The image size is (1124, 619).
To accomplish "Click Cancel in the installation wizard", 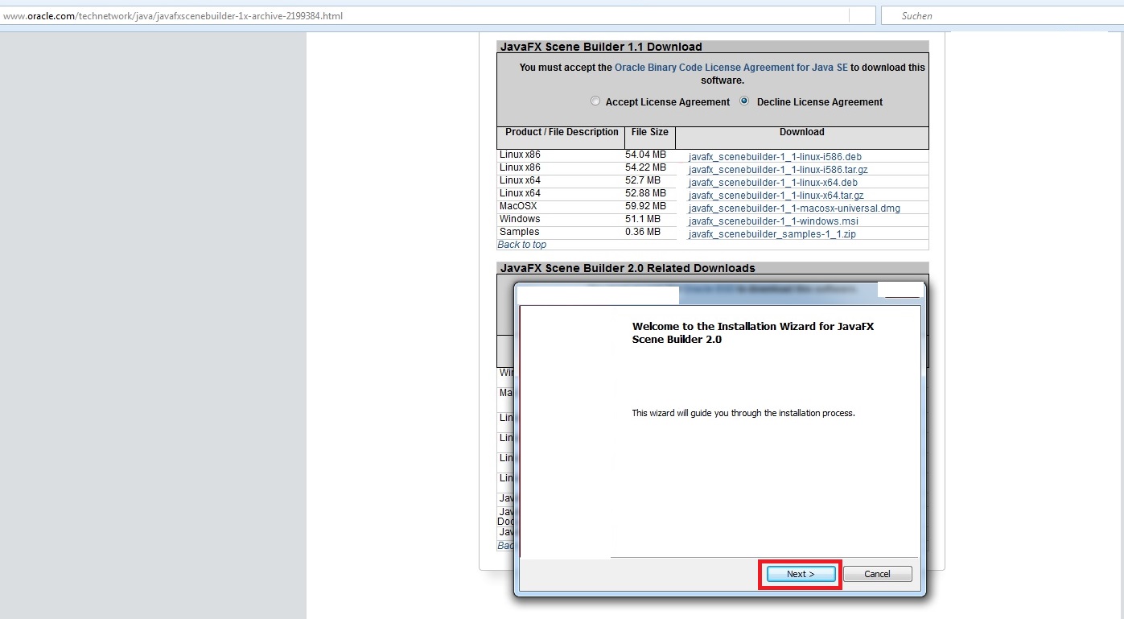I will coord(877,574).
